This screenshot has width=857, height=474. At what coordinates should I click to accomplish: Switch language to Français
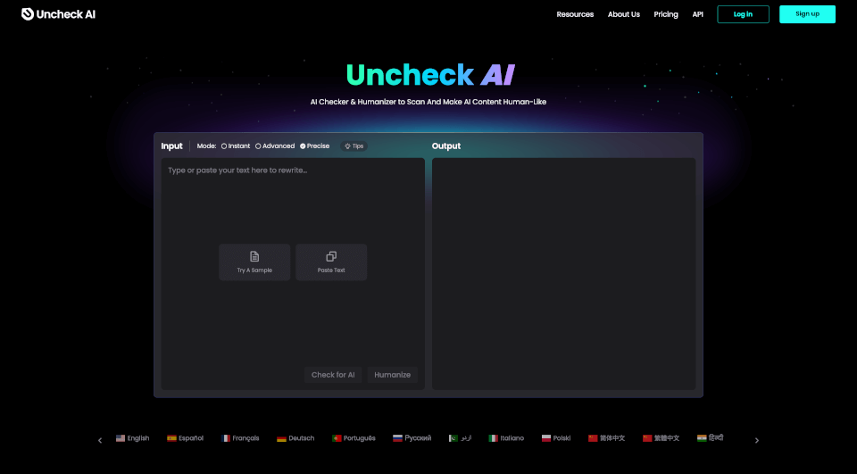[x=240, y=438]
